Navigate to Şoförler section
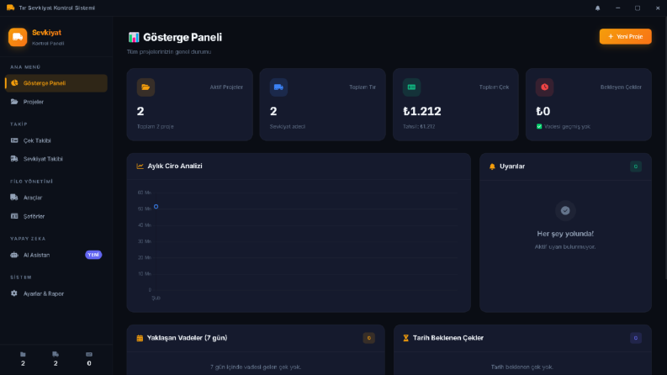Image resolution: width=667 pixels, height=375 pixels. tap(56, 216)
